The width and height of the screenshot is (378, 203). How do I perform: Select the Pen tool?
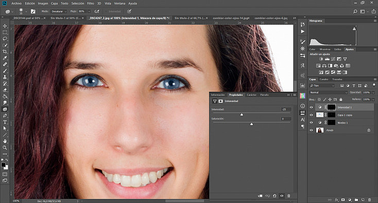[5, 116]
